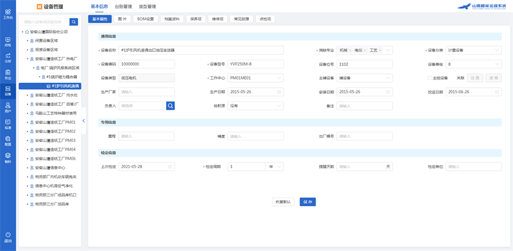Open the 设备分类 dropdown
513x251 pixels.
(473, 50)
